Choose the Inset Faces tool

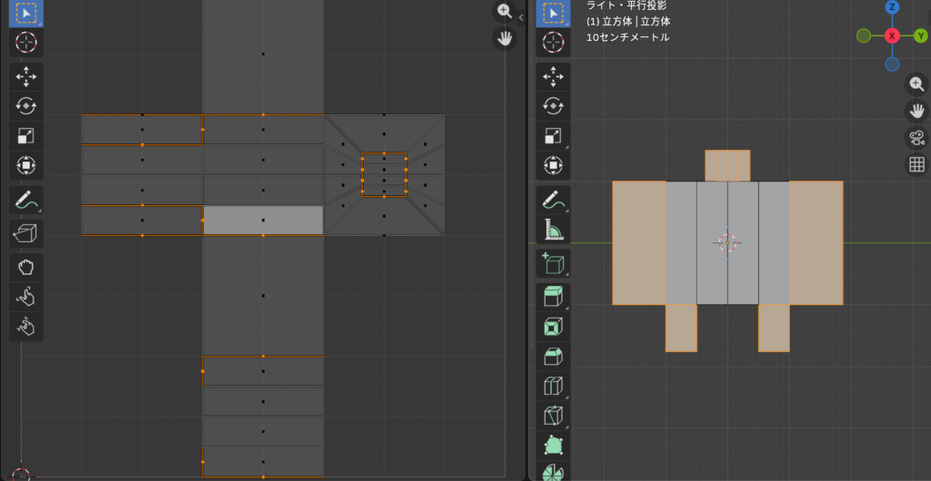pyautogui.click(x=552, y=326)
